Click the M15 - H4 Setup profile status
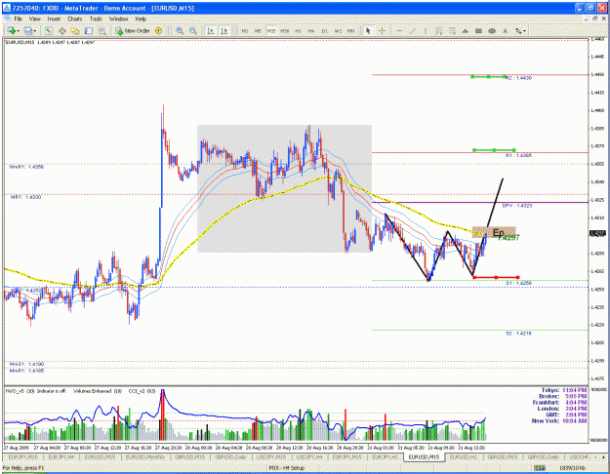Viewport: 610px width, 474px height. tap(287, 468)
